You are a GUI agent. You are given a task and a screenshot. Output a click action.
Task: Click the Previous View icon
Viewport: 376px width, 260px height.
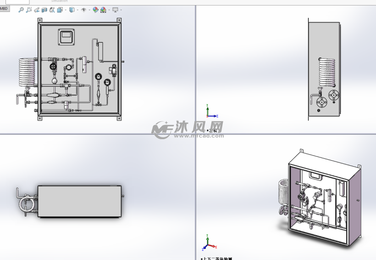pos(36,10)
